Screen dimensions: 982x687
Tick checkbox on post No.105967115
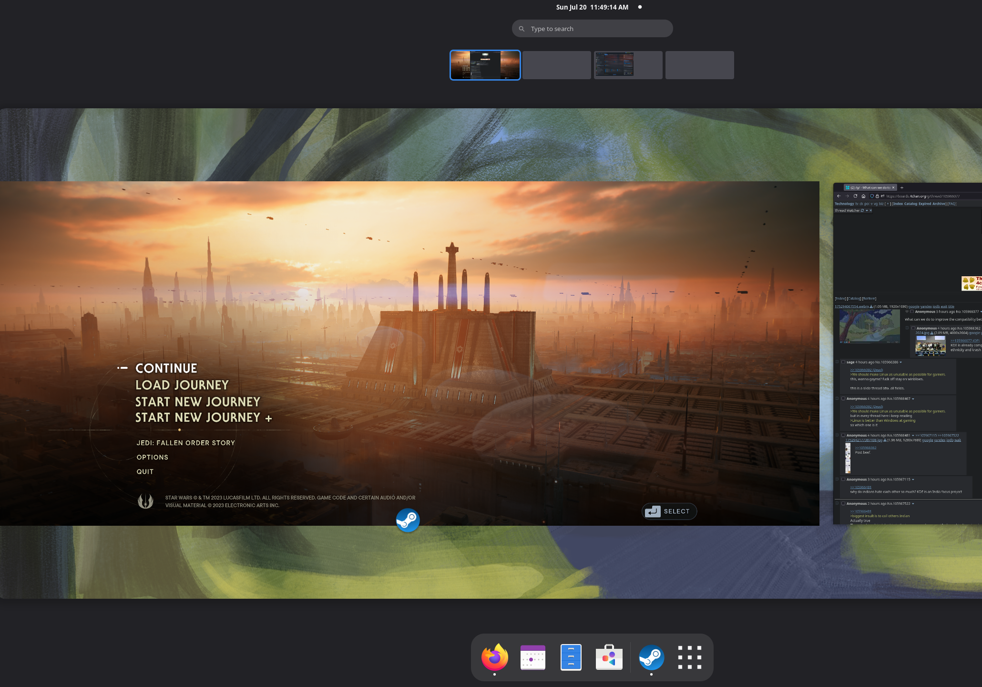pos(843,479)
